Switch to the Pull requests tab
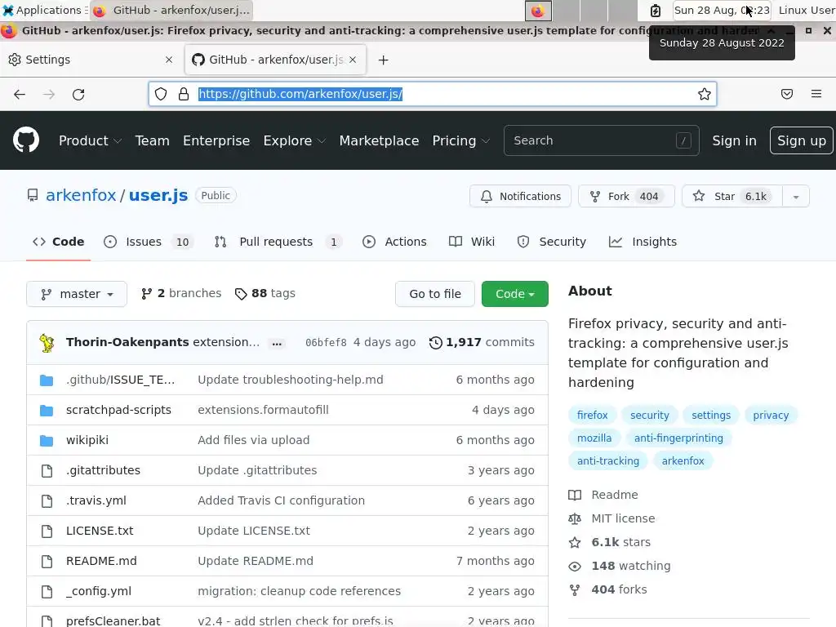 coord(278,242)
